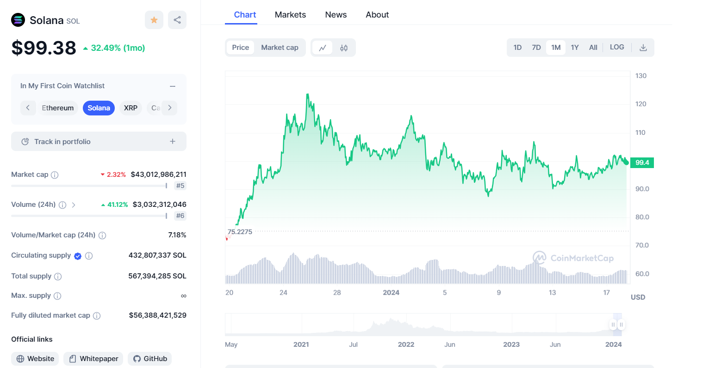Toggle Price chart view
Image resolution: width=715 pixels, height=368 pixels.
point(241,48)
